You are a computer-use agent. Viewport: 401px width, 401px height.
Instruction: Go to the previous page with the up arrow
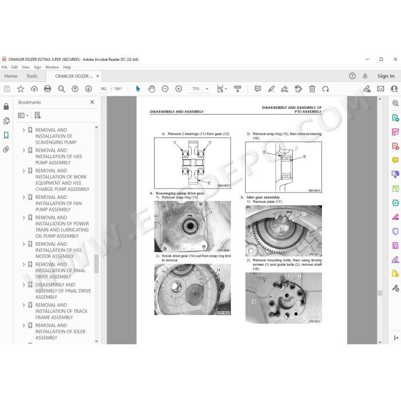(x=75, y=89)
